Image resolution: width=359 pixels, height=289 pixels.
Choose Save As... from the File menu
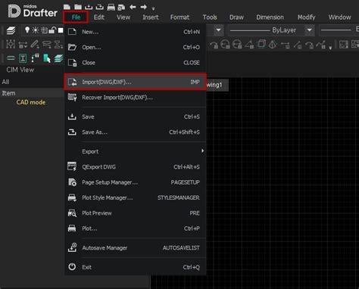point(136,132)
